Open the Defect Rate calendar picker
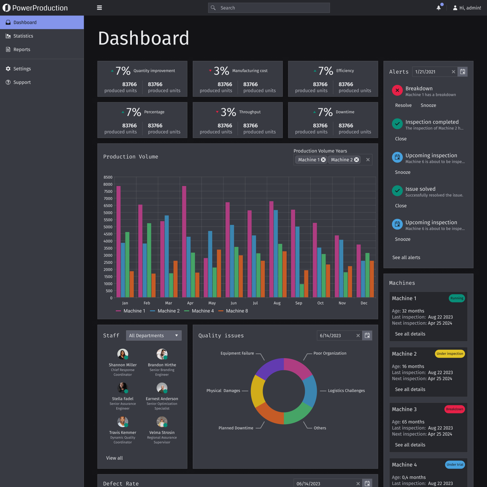This screenshot has width=487, height=487. click(x=367, y=483)
